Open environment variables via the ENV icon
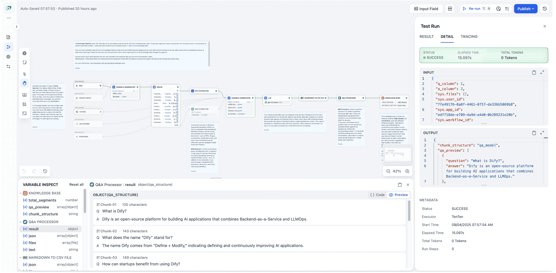The height and width of the screenshot is (273, 556). tap(450, 8)
